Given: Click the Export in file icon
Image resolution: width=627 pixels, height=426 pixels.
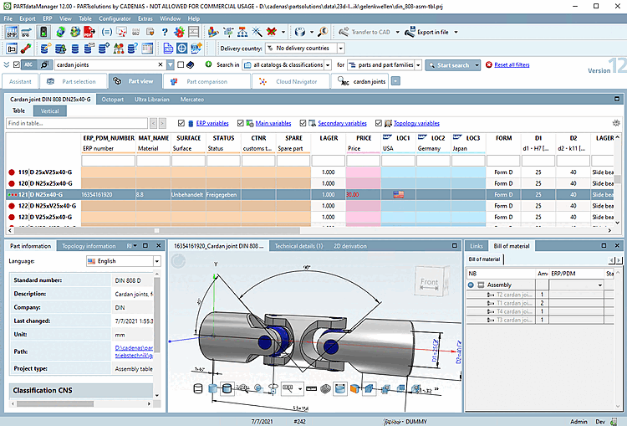Looking at the screenshot, I should coord(410,32).
